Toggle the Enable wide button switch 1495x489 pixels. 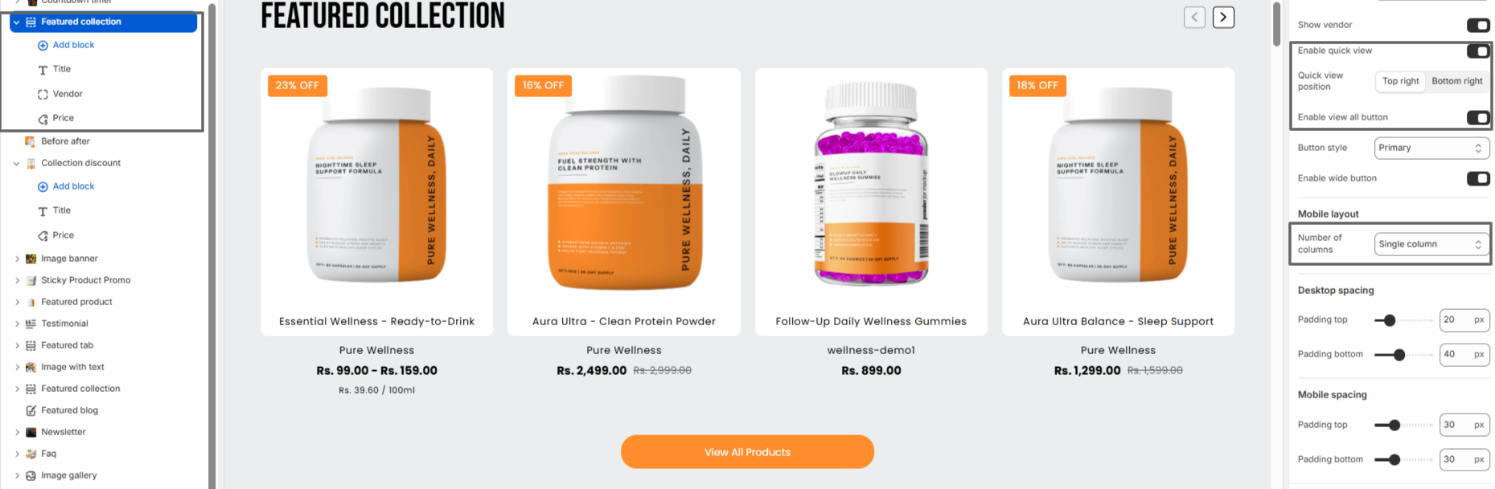point(1478,178)
